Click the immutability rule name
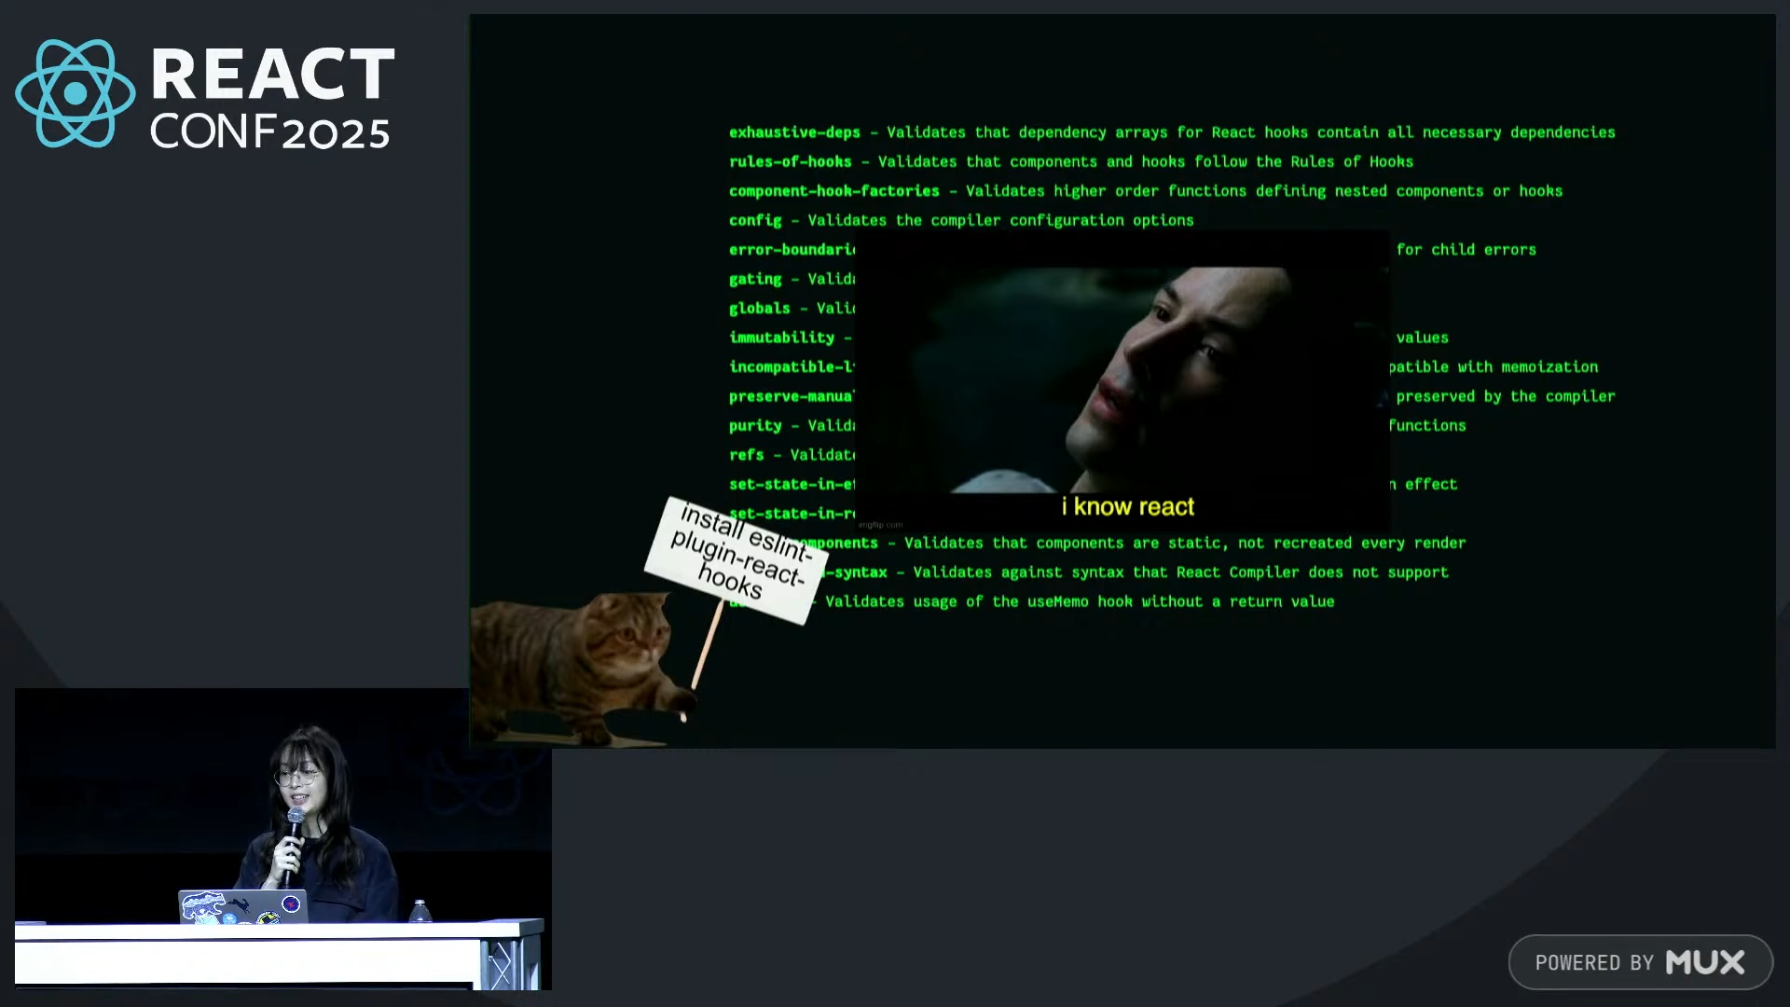Viewport: 1790px width, 1007px height. click(781, 338)
